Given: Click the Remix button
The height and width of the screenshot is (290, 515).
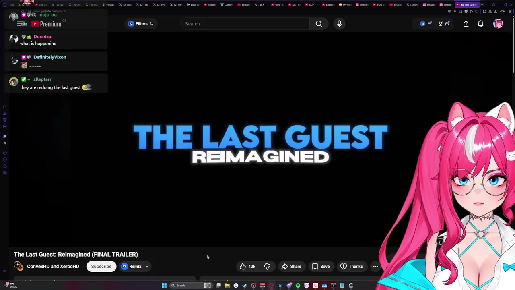Looking at the screenshot, I should (x=132, y=266).
